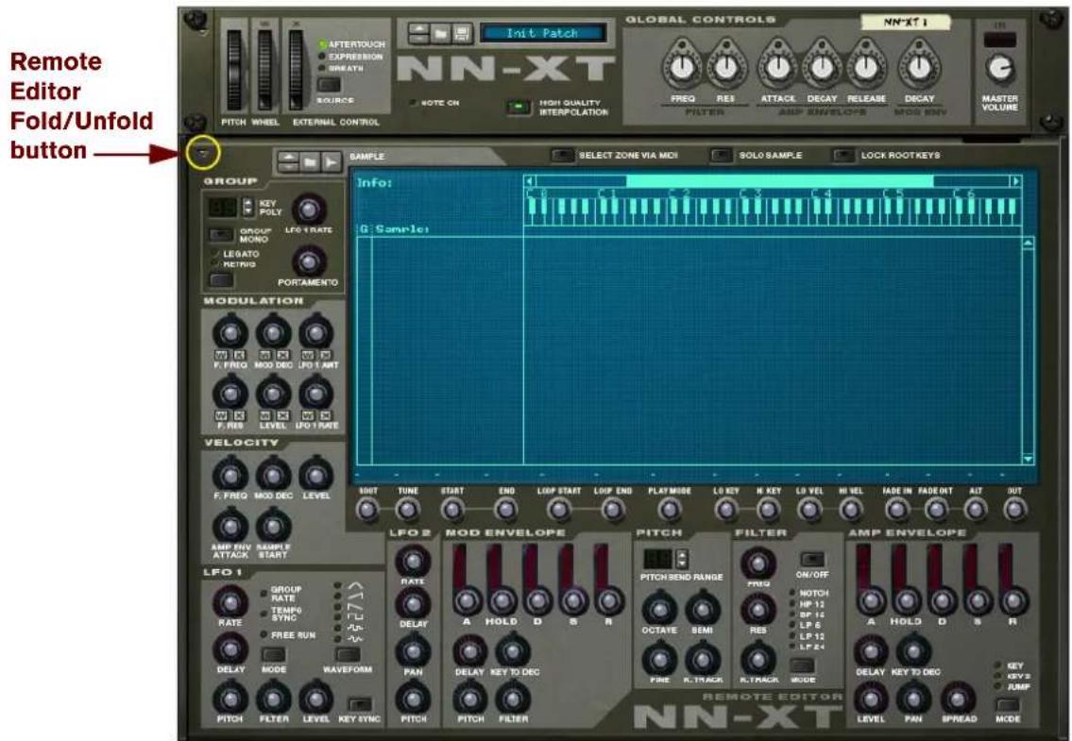Click the horizontal keyboard scrollbar thumb

point(779,181)
